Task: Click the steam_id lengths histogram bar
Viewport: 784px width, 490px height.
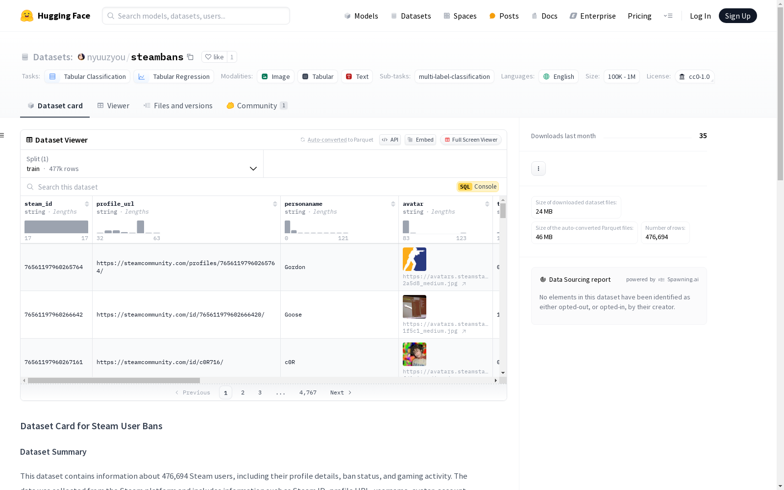Action: 56,226
